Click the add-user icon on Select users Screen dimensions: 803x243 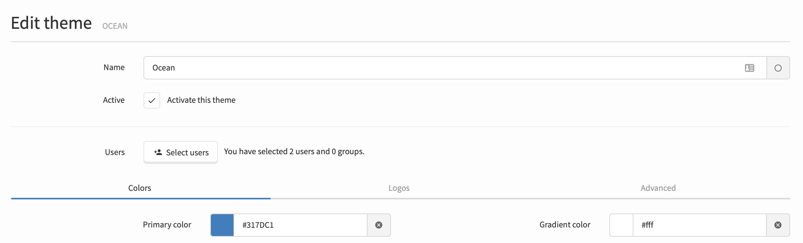pyautogui.click(x=158, y=152)
